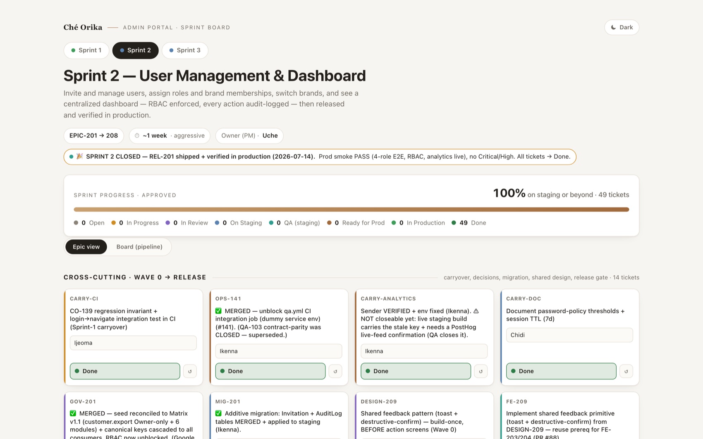
Task: Switch to Dark theme
Action: pyautogui.click(x=622, y=27)
